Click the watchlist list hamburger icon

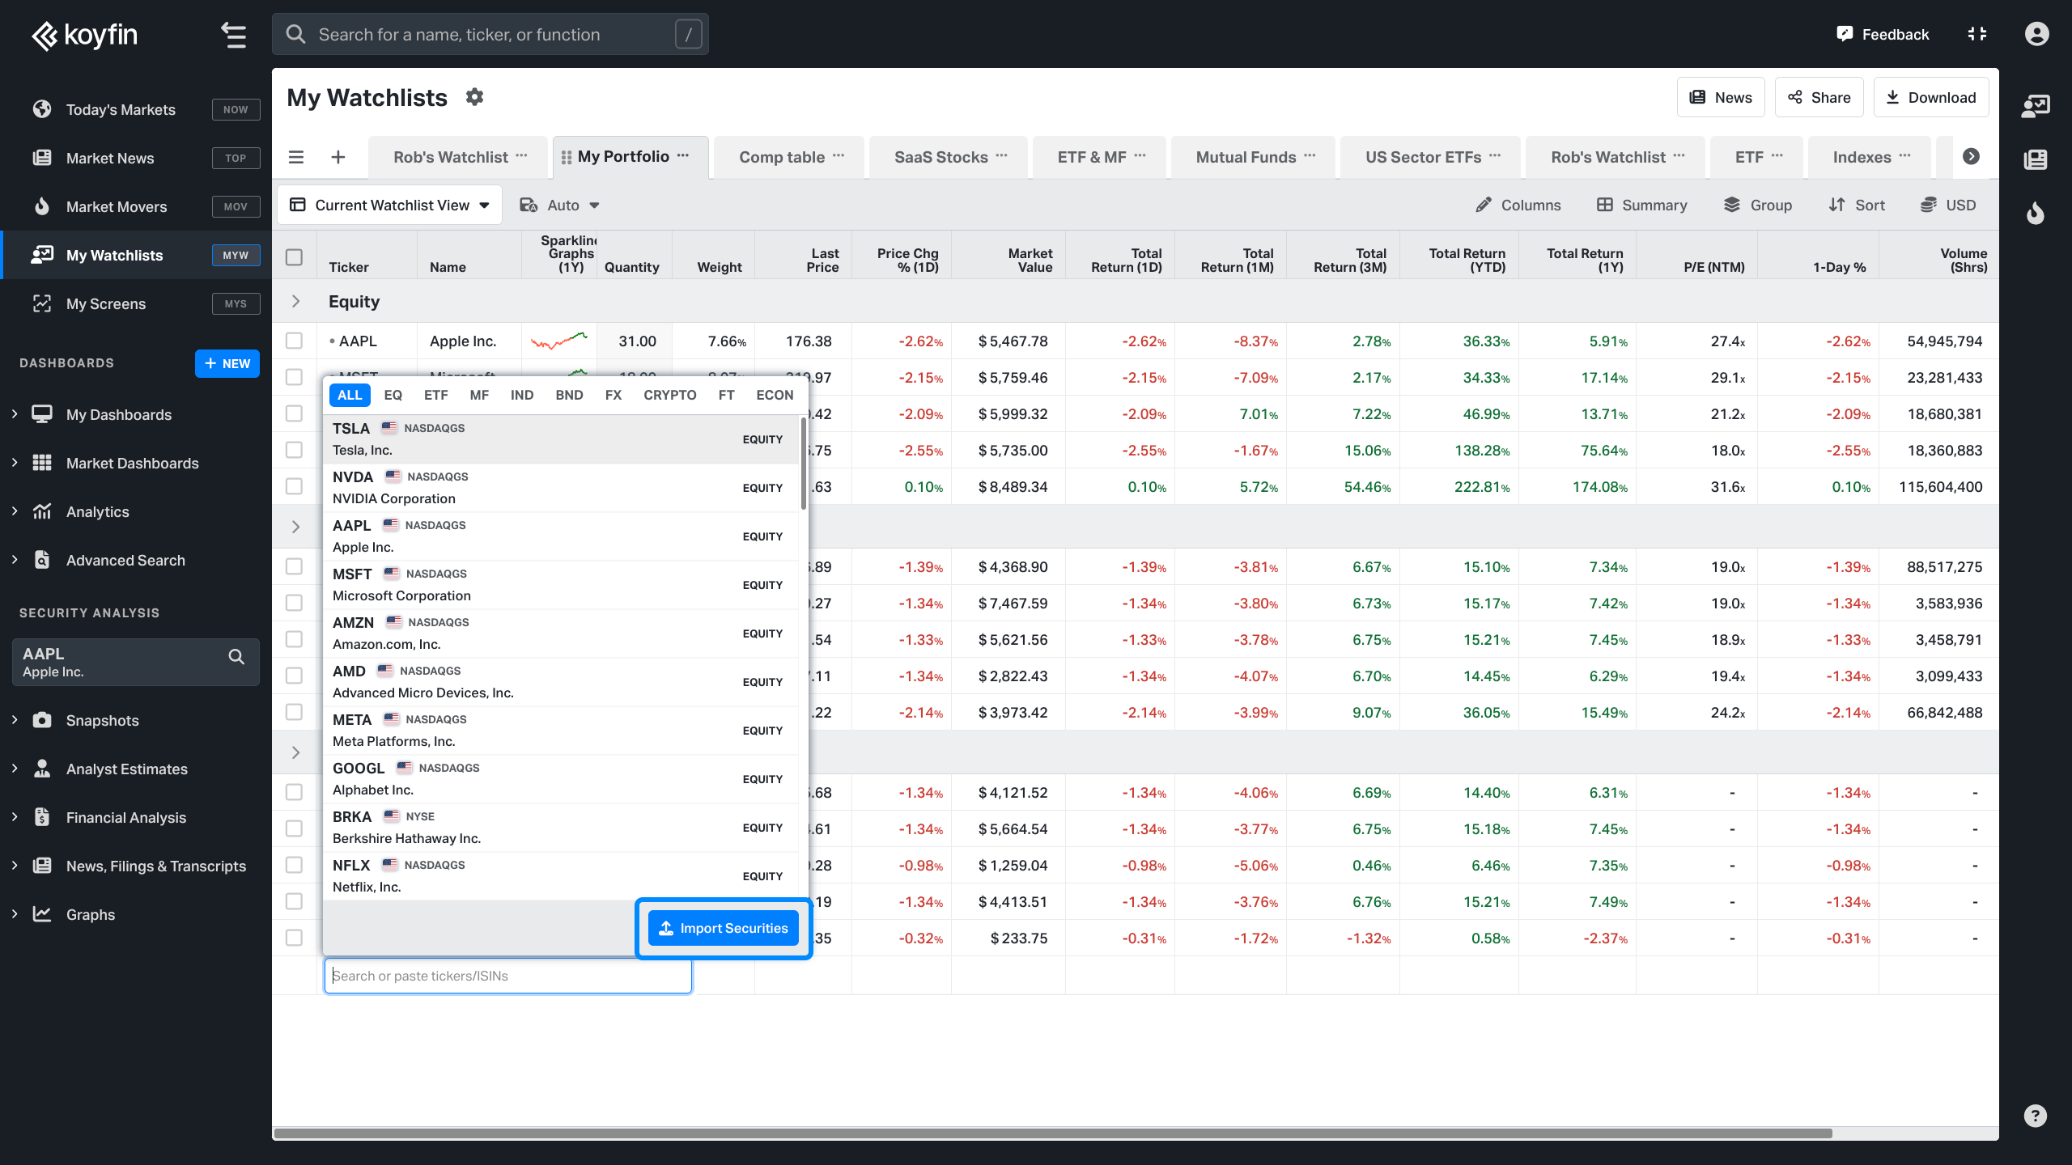[296, 157]
